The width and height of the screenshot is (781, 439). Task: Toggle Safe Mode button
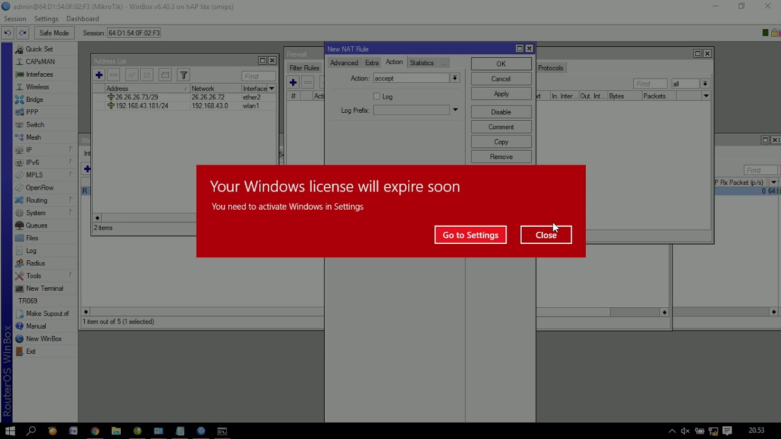point(54,33)
